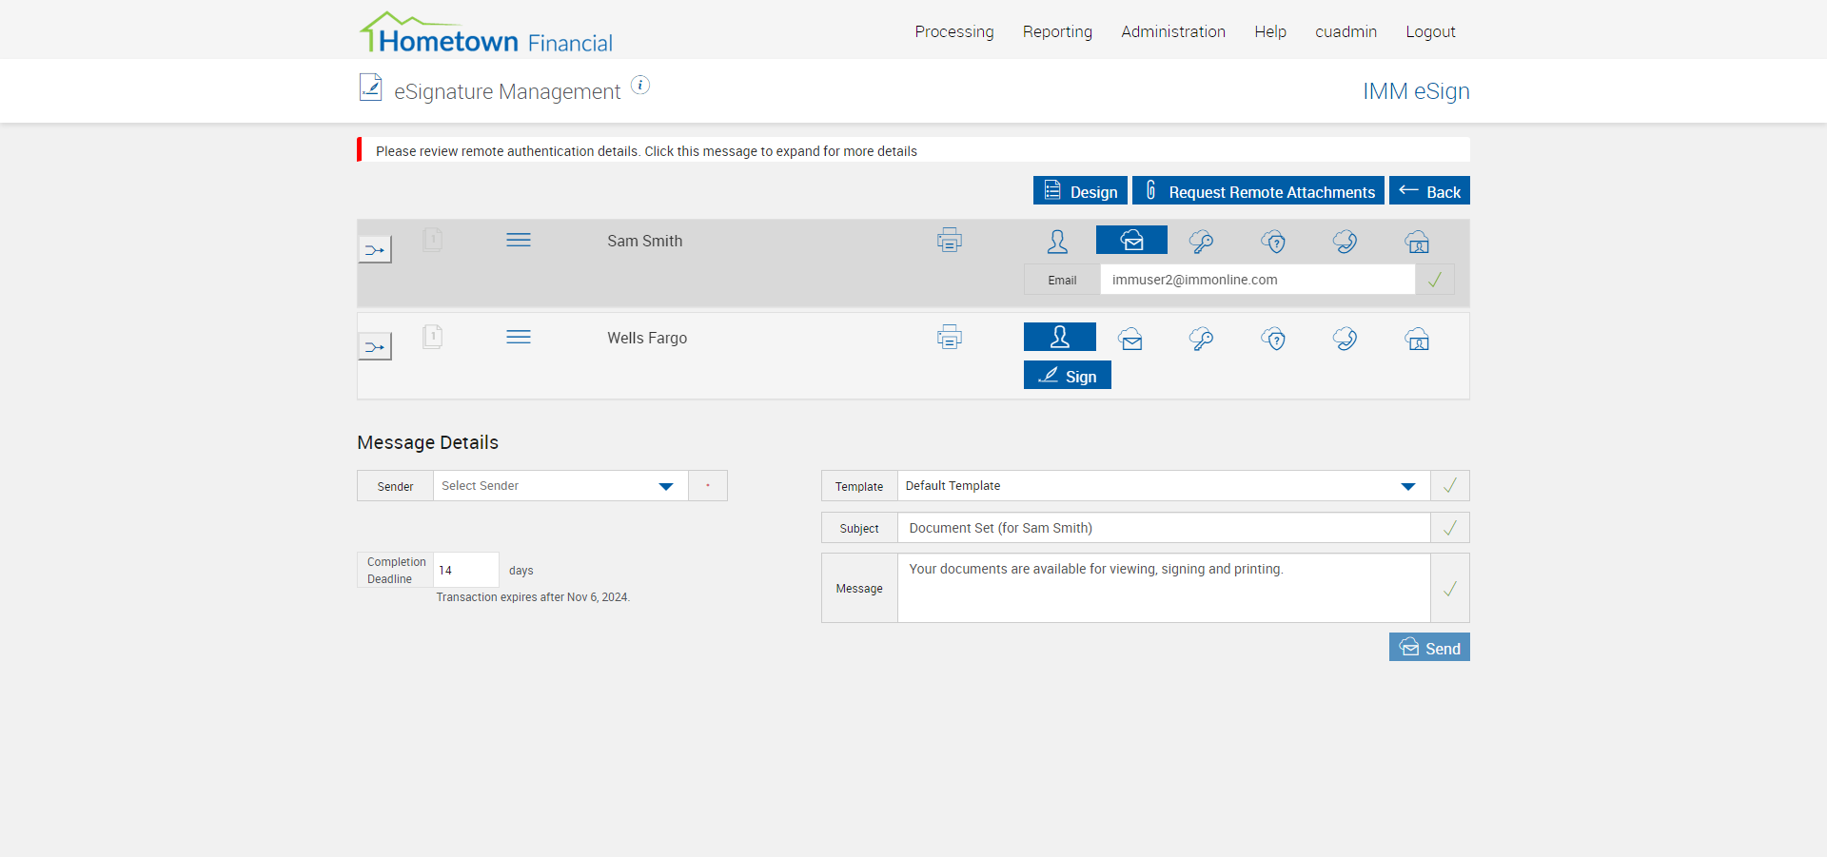
Task: Open the cuadmin user menu
Action: (x=1346, y=31)
